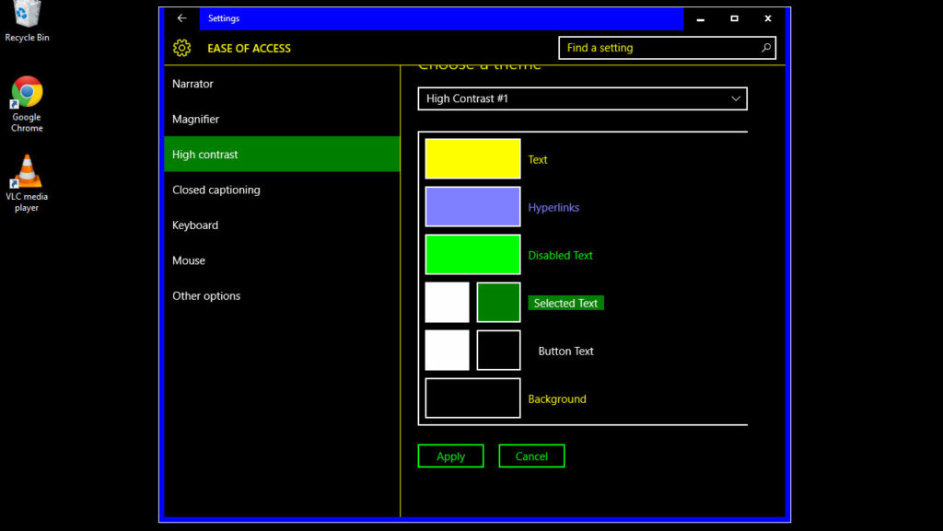Image resolution: width=943 pixels, height=531 pixels.
Task: Click the back arrow in Settings
Action: (181, 17)
